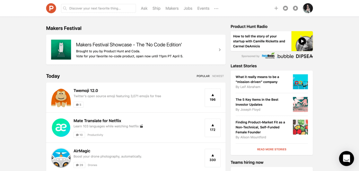Screen dimensions: 359x171
Task: Open the AirMagic product title
Action: [82, 151]
